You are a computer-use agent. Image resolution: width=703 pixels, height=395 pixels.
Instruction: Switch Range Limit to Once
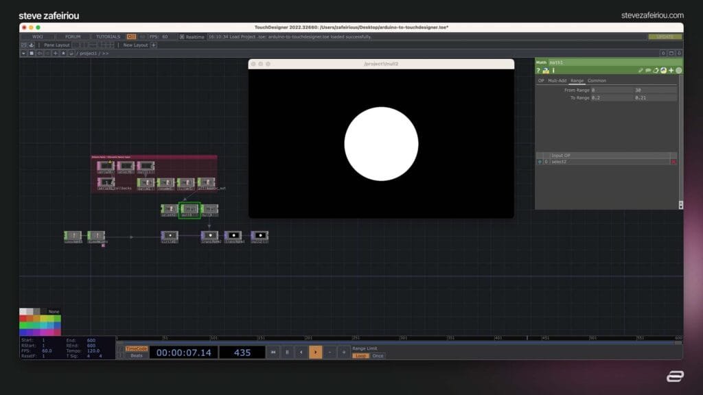378,356
